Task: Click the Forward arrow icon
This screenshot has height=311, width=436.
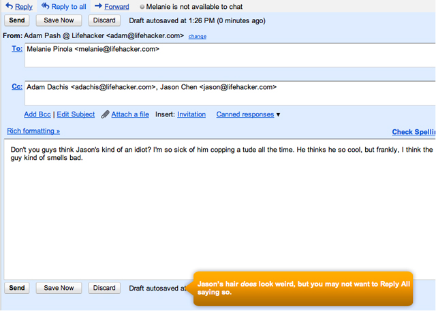Action: (99, 6)
